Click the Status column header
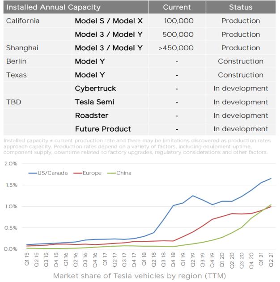 tap(241, 7)
